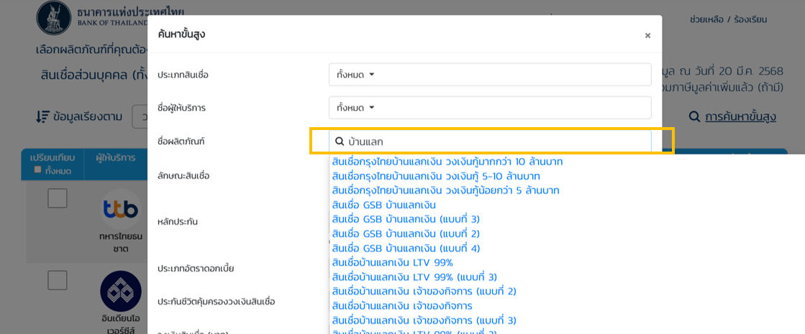Image resolution: width=805 pixels, height=334 pixels.
Task: Select สินเชื่อกรุงไทยบ้านแลกเงิน วงเงินกู้ 5-10 ล้านบาท
Action: [436, 176]
